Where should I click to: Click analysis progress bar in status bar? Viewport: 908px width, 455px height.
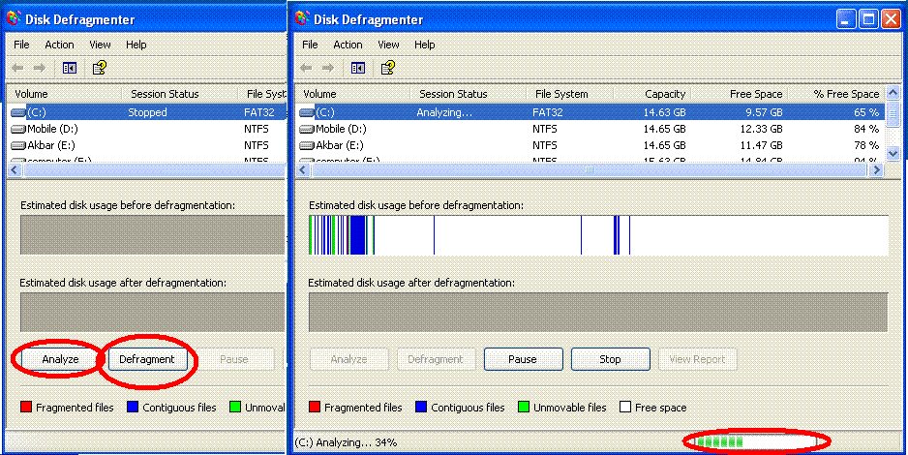[756, 442]
